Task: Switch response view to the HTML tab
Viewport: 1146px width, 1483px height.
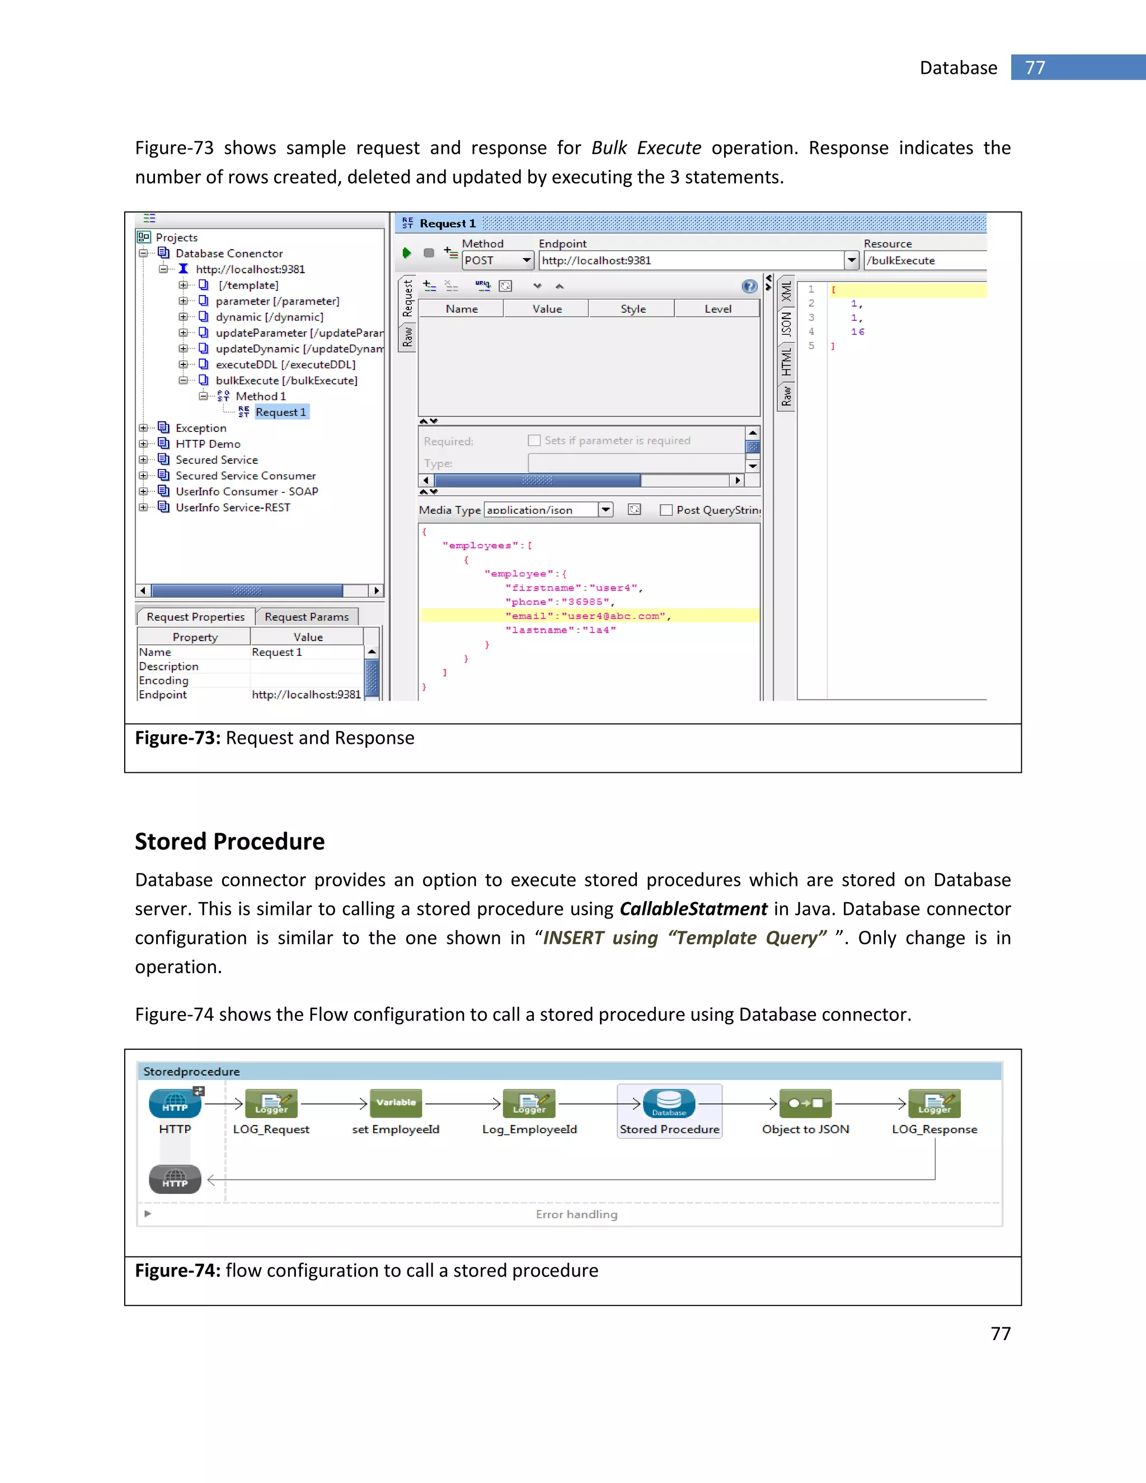Action: pyautogui.click(x=786, y=362)
